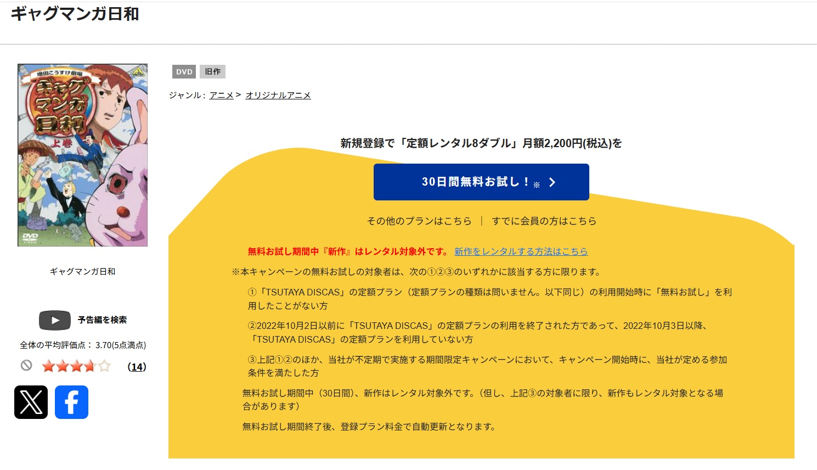Click the 旧作 label badge

pyautogui.click(x=212, y=72)
